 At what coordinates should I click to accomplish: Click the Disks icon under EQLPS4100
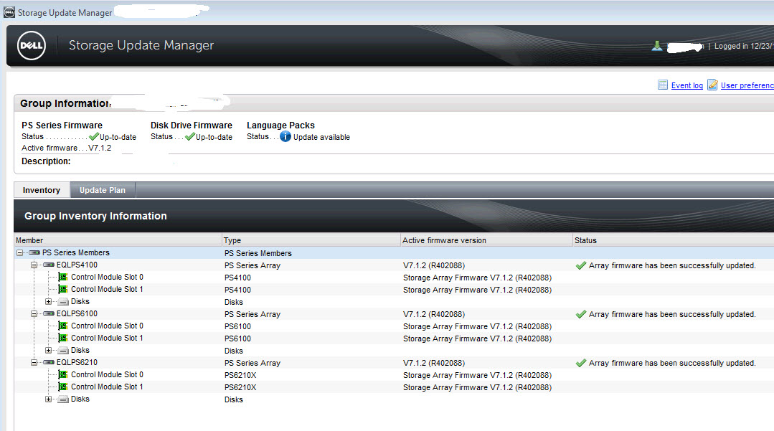[63, 302]
